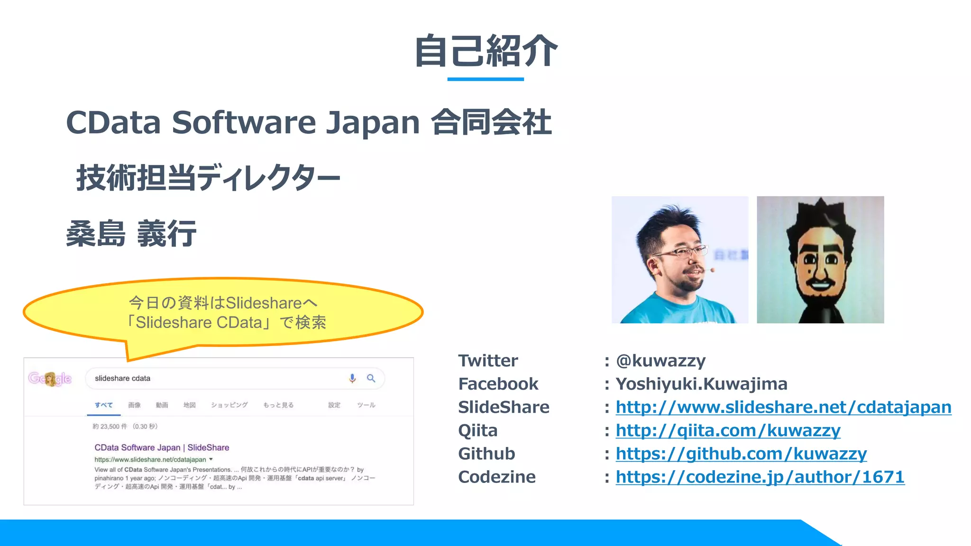Select the 動画 search tab
The height and width of the screenshot is (546, 971).
coord(162,405)
